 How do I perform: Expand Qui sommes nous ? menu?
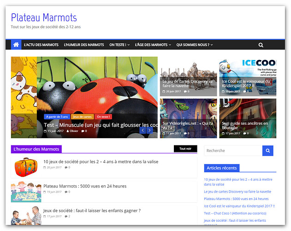[x=195, y=45]
